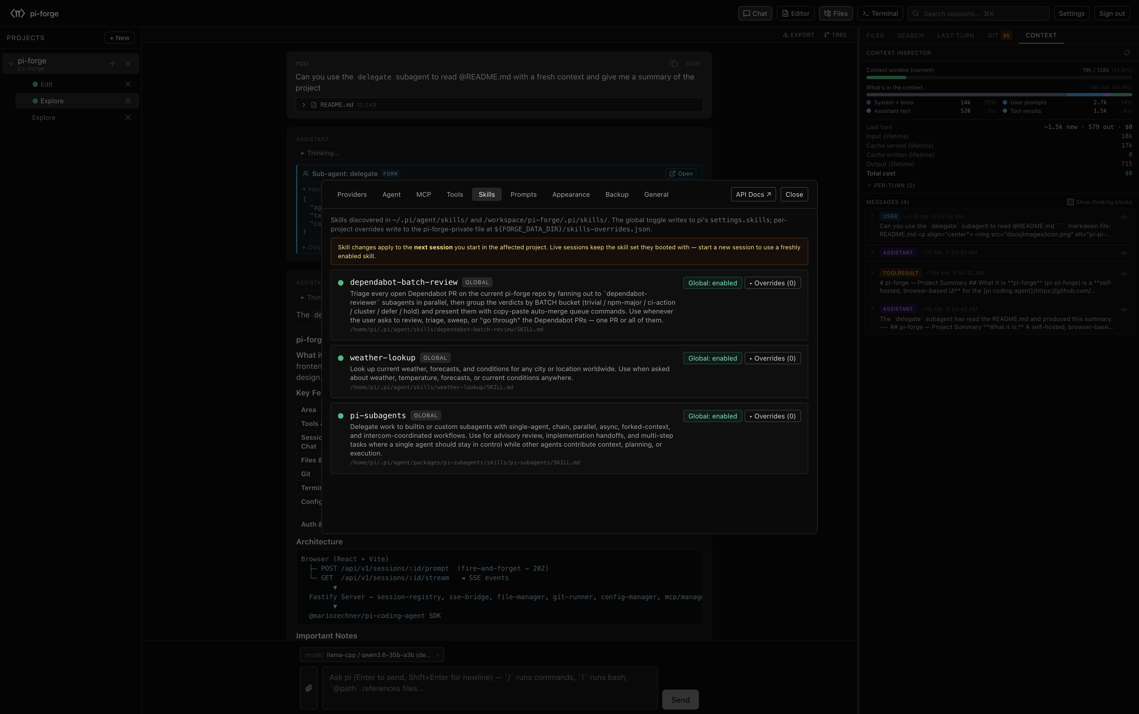Click the context window usage bar

[x=999, y=77]
